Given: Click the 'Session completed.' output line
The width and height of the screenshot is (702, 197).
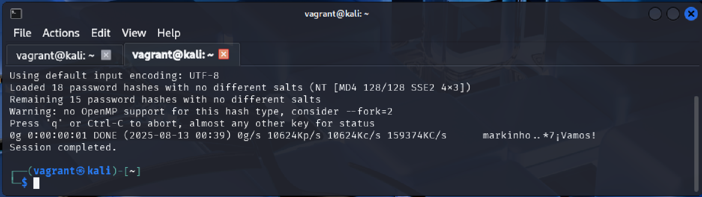Looking at the screenshot, I should 63,147.
